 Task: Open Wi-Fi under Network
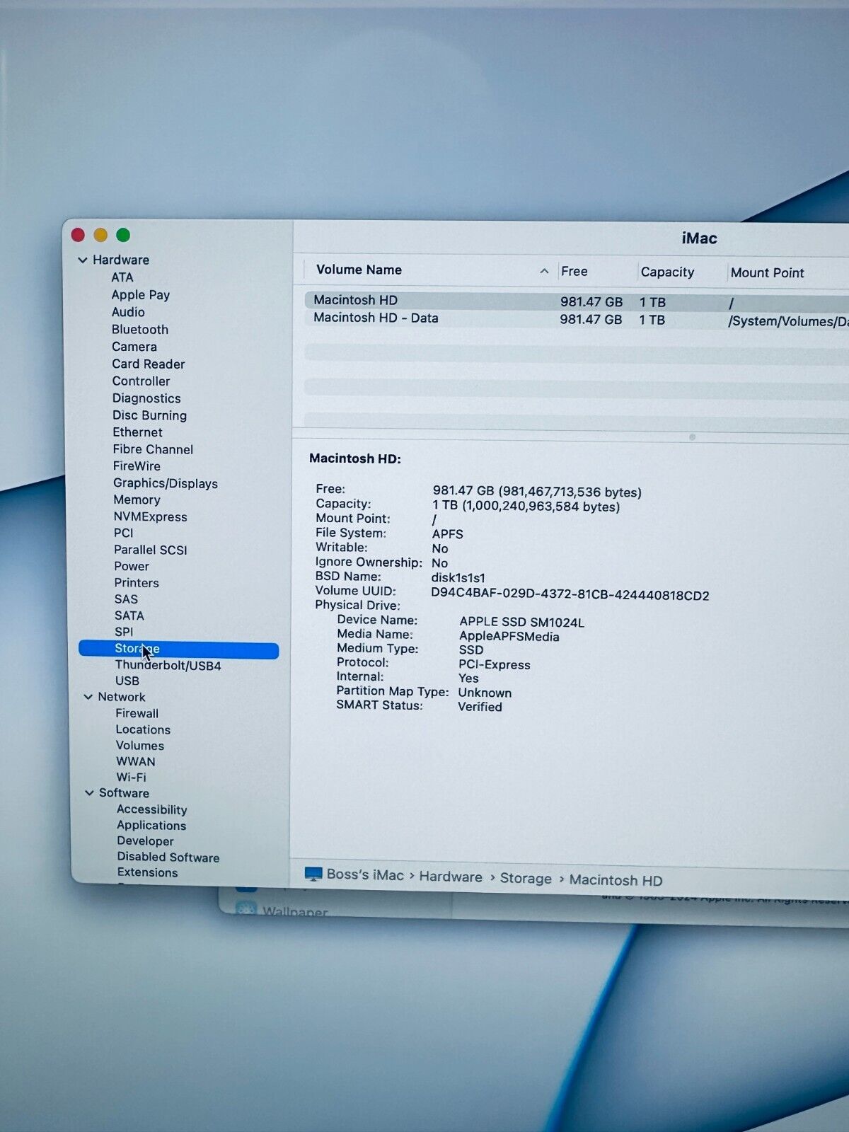tap(131, 777)
